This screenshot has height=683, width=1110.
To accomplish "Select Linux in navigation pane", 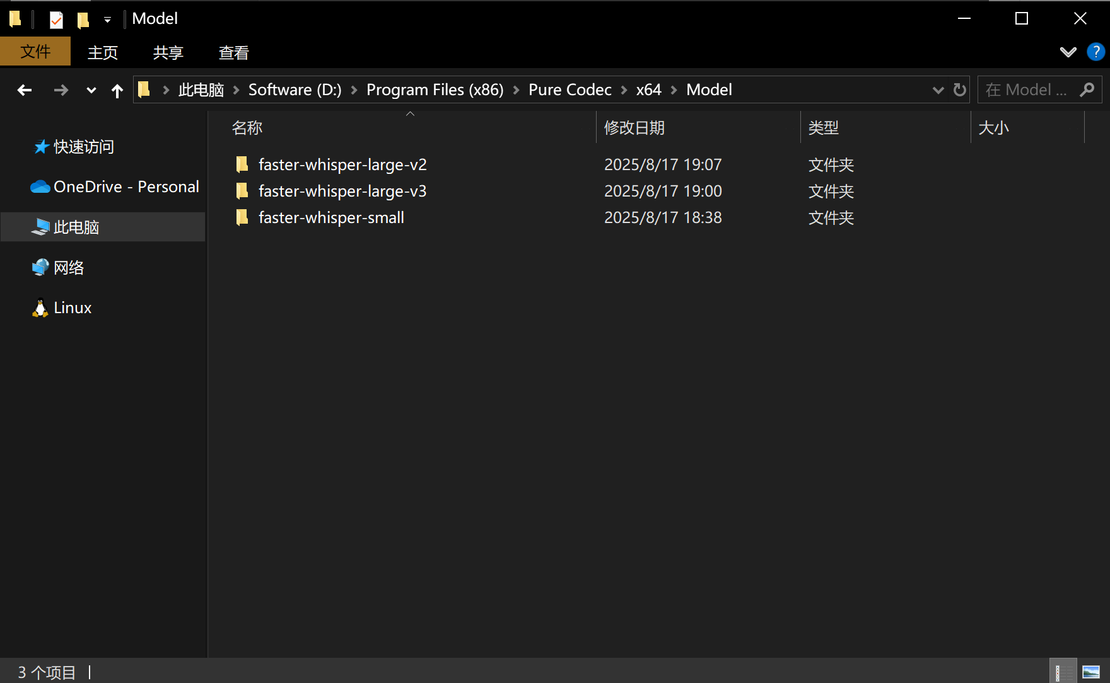I will pyautogui.click(x=73, y=307).
